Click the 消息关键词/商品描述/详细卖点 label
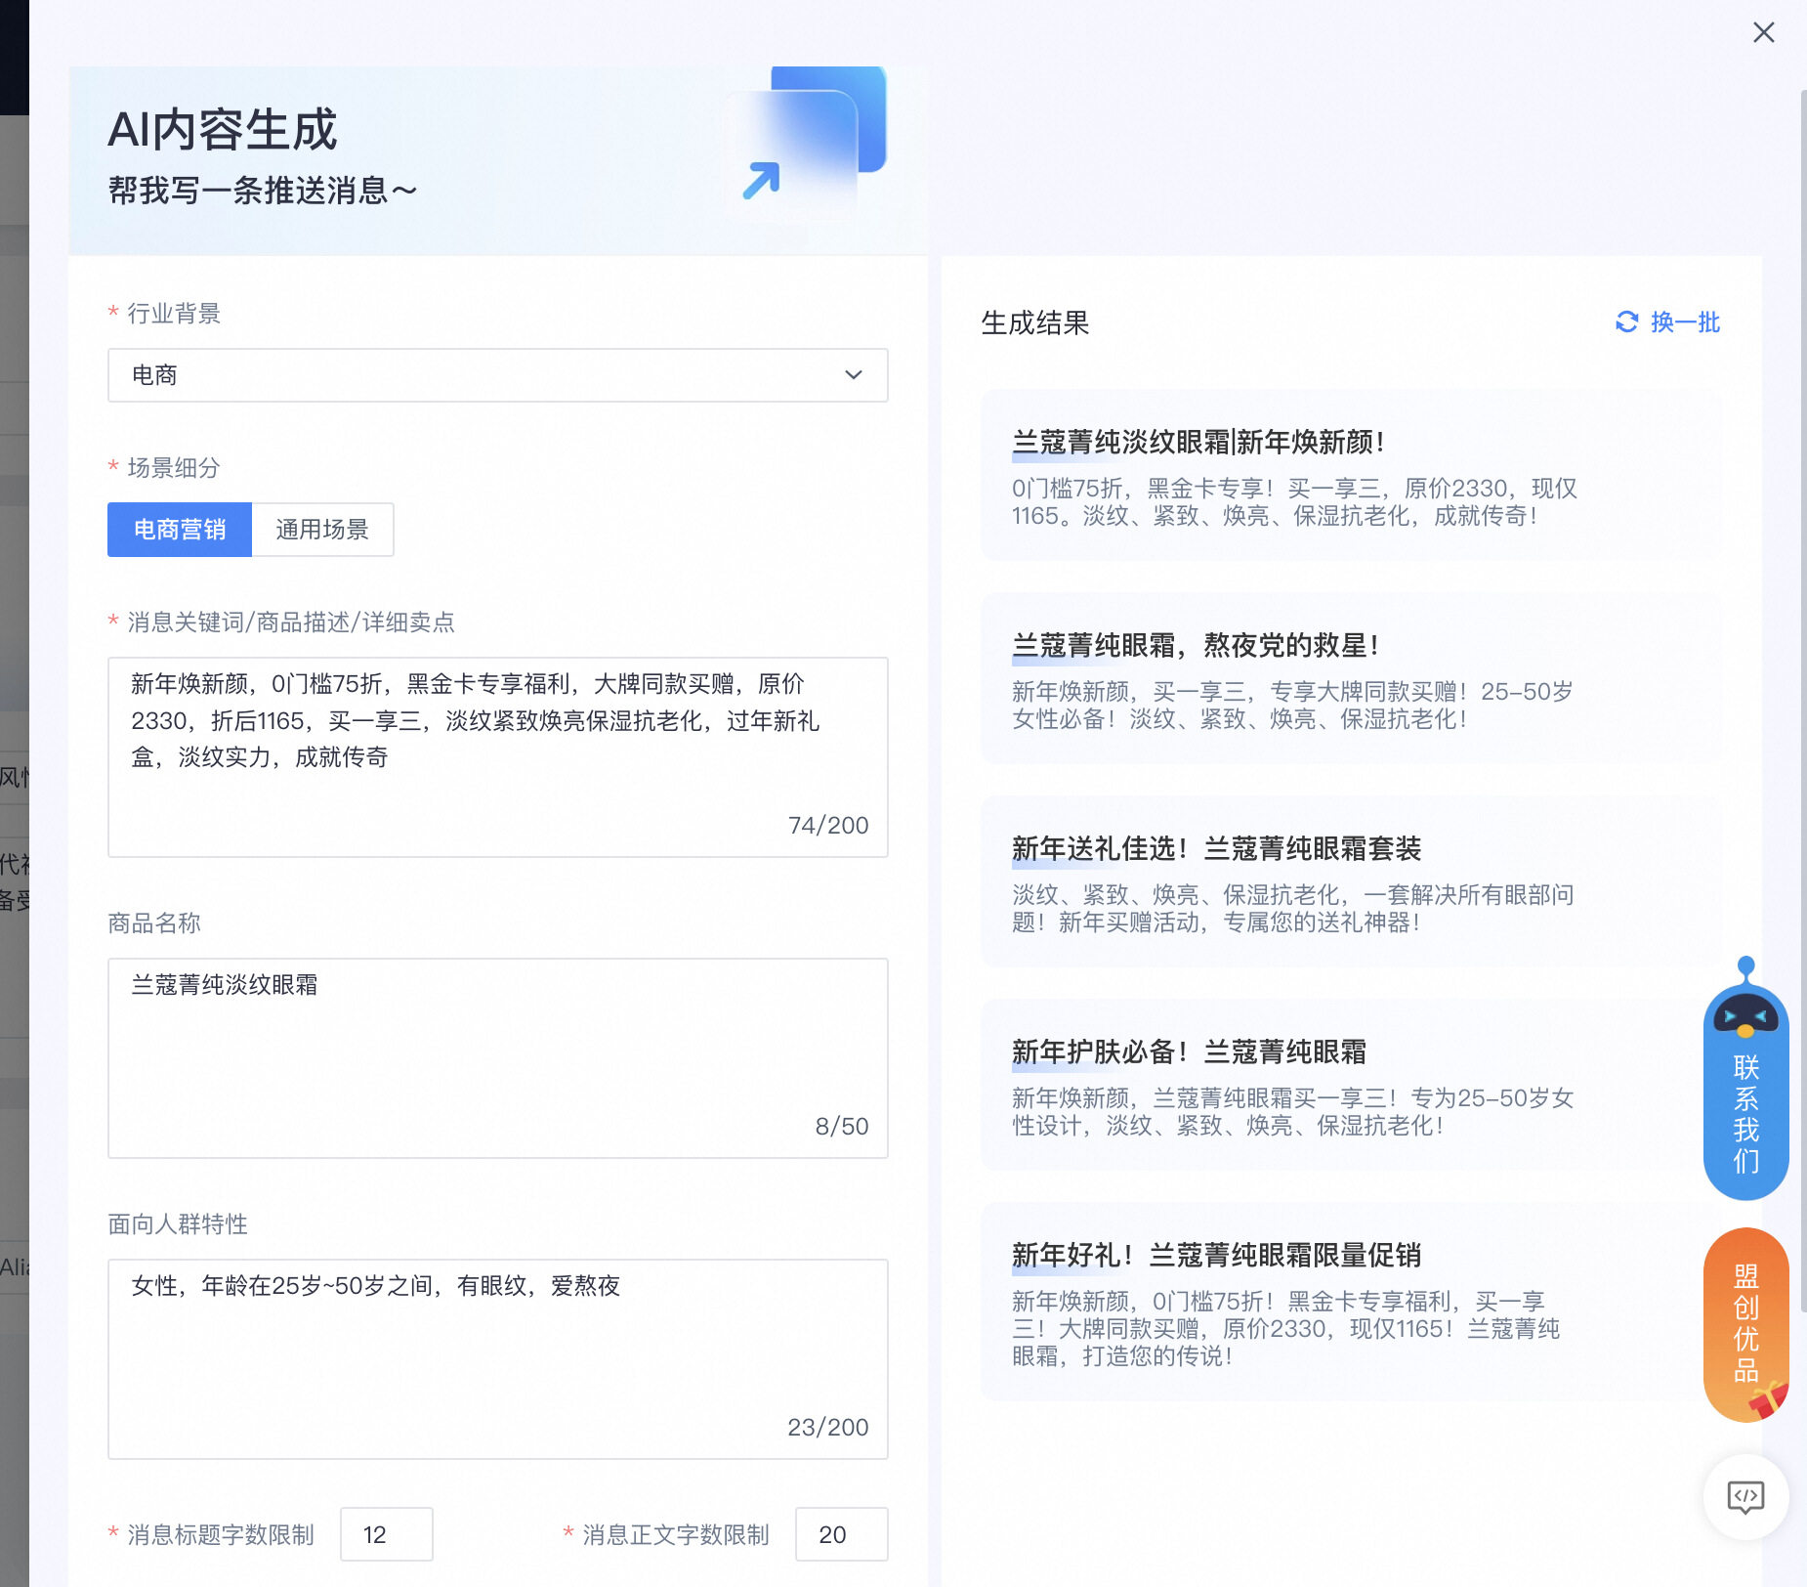 coord(291,622)
